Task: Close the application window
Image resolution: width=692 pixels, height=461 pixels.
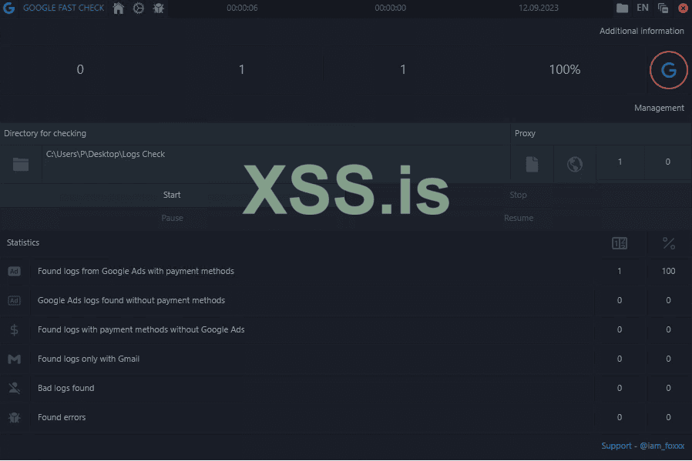Action: click(x=683, y=8)
